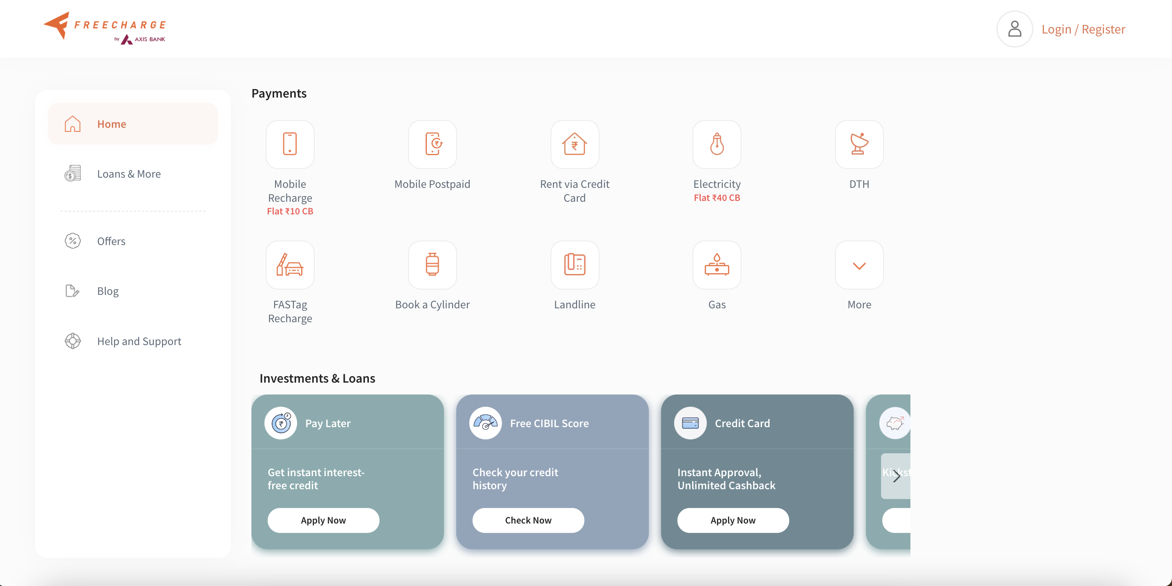Click the Rent via Credit Card label

pos(575,191)
